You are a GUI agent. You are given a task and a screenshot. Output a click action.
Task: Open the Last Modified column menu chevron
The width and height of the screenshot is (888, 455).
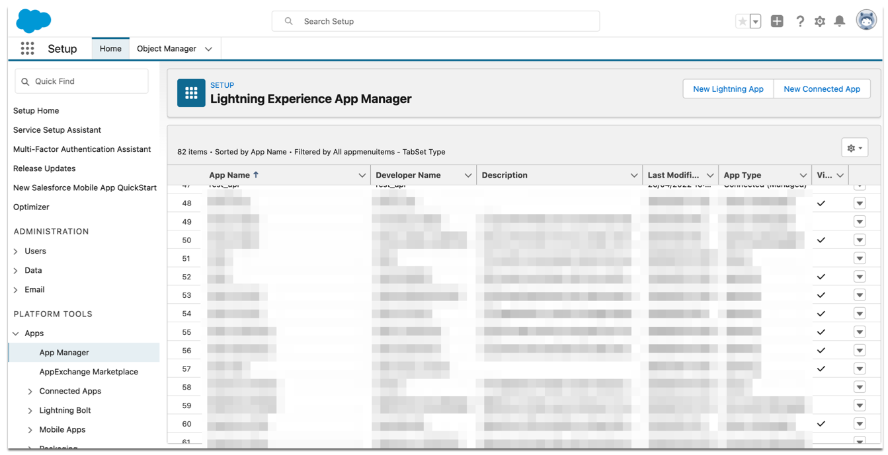710,176
